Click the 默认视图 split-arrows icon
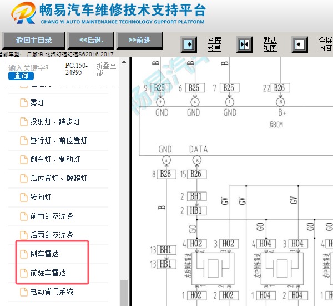The image size is (333, 306). point(244,45)
